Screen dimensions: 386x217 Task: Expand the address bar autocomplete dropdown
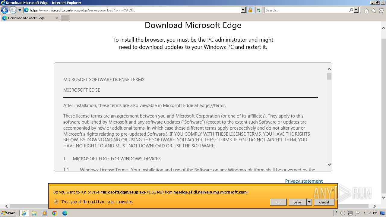tap(243, 10)
